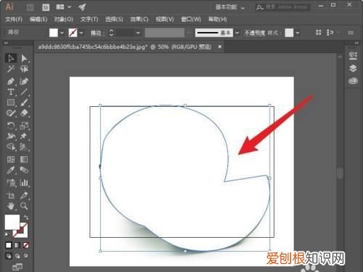
Task: Open the 编辑(E) menu
Action: pos(38,20)
